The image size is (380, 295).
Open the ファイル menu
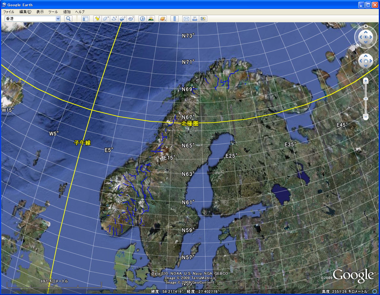pos(9,12)
